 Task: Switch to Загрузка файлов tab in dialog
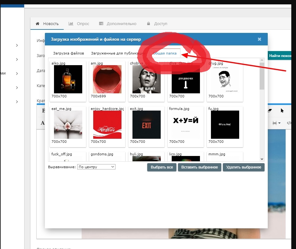[x=68, y=53]
